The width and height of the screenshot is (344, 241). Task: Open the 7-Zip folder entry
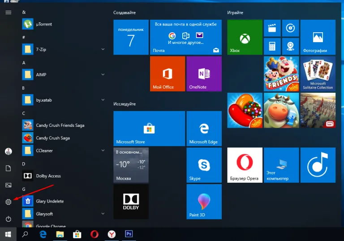click(63, 49)
